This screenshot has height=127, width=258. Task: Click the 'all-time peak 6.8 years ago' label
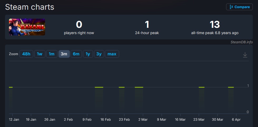[215, 33]
